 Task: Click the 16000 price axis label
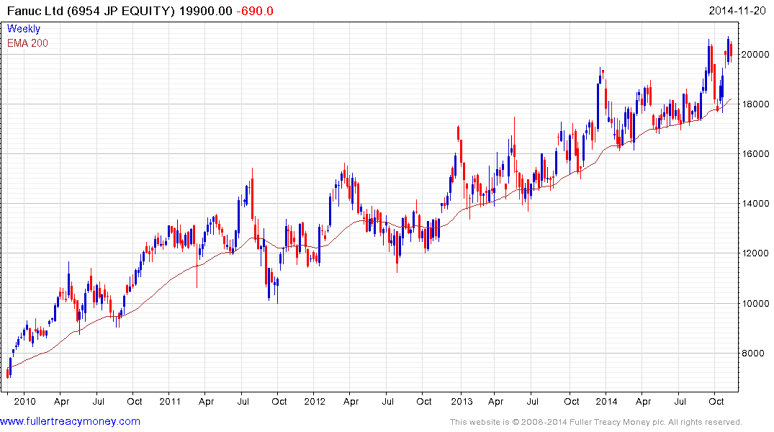755,154
